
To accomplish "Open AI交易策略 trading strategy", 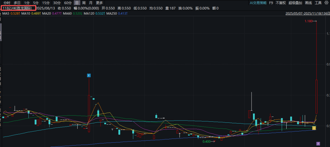I will pos(258,3).
